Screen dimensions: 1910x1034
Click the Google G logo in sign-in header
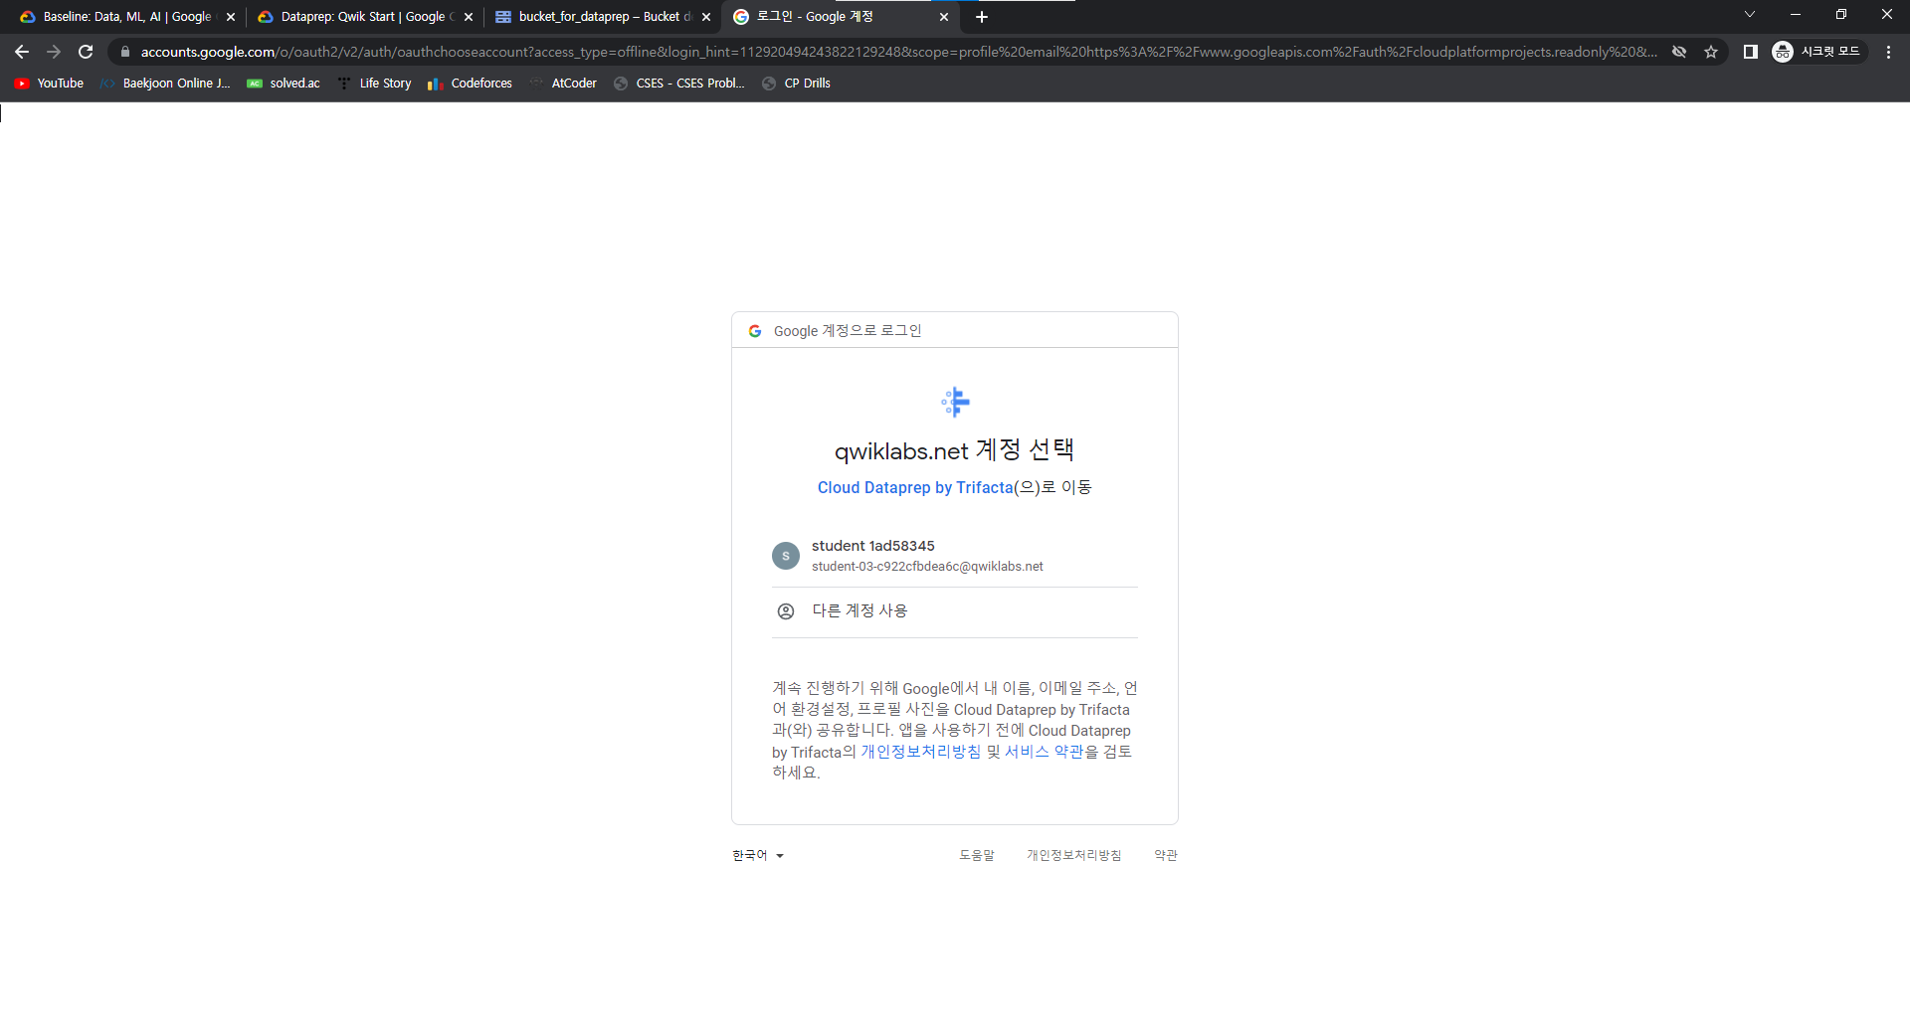755,331
